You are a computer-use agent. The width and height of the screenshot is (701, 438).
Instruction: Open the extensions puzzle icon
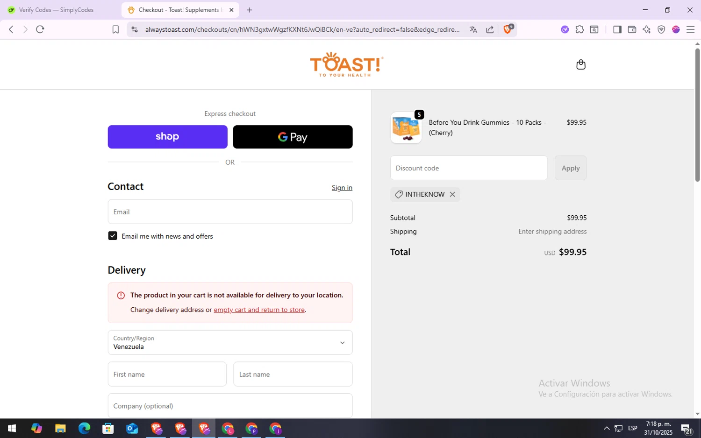click(579, 29)
